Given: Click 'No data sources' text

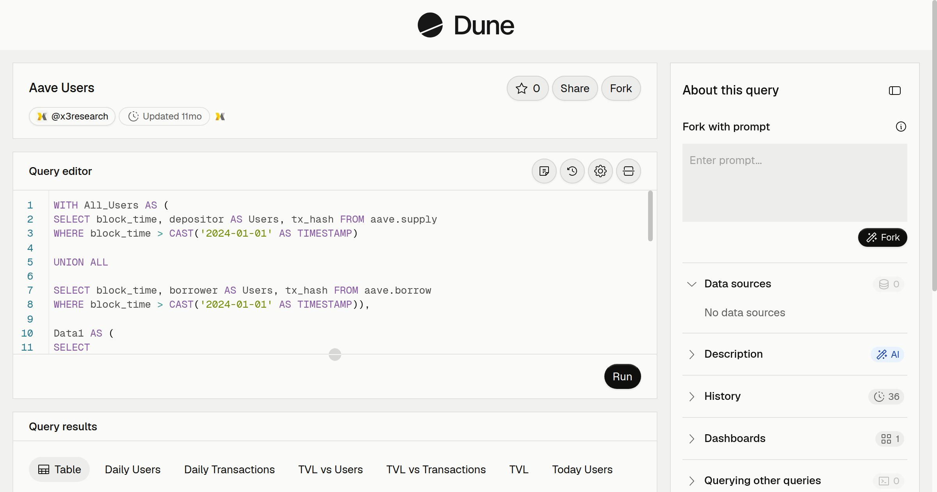Looking at the screenshot, I should pyautogui.click(x=745, y=312).
